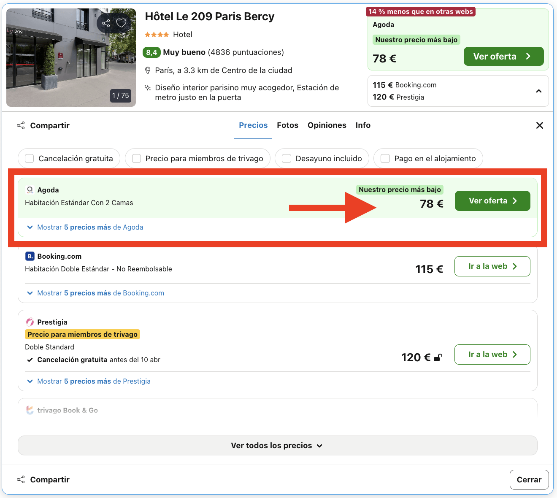Click Compartir at the bottom left
Image resolution: width=557 pixels, height=498 pixels.
(43, 480)
